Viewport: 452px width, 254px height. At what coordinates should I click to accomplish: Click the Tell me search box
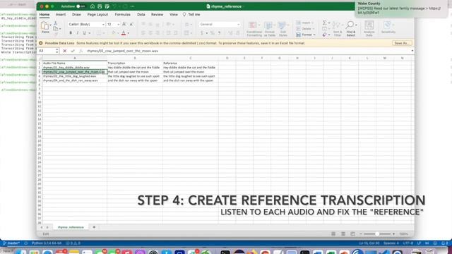pyautogui.click(x=191, y=14)
